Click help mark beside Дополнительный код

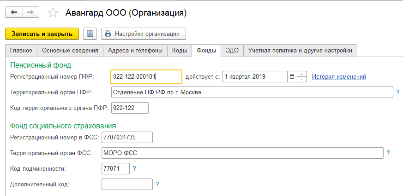tap(157, 184)
